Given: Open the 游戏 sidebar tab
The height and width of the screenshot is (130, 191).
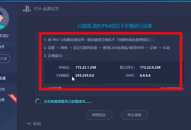Looking at the screenshot, I should (x=3, y=89).
